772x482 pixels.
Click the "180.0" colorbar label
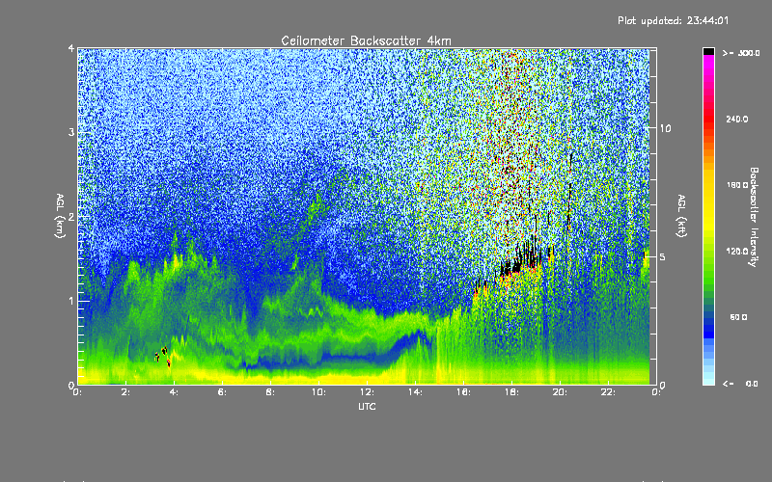737,185
